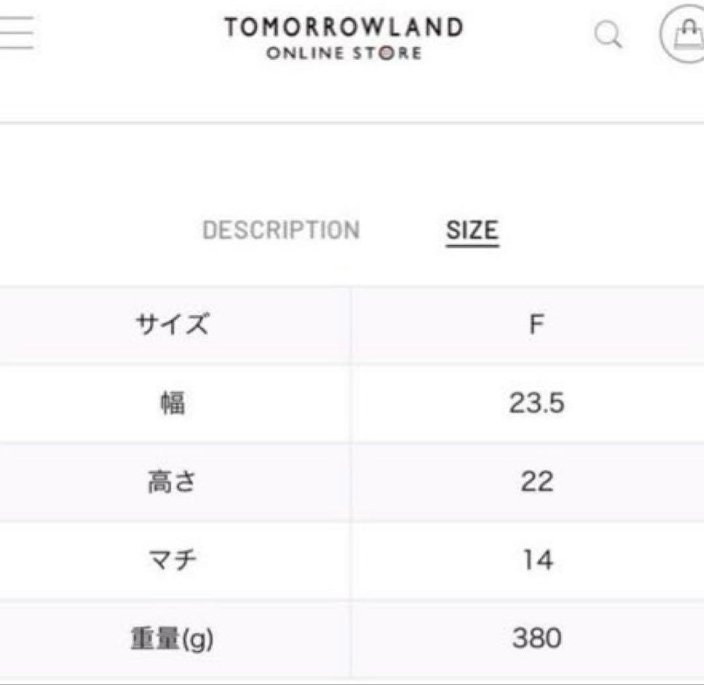Screen dimensions: 704x685
Task: Select the 重量(g) row label
Action: 173,637
